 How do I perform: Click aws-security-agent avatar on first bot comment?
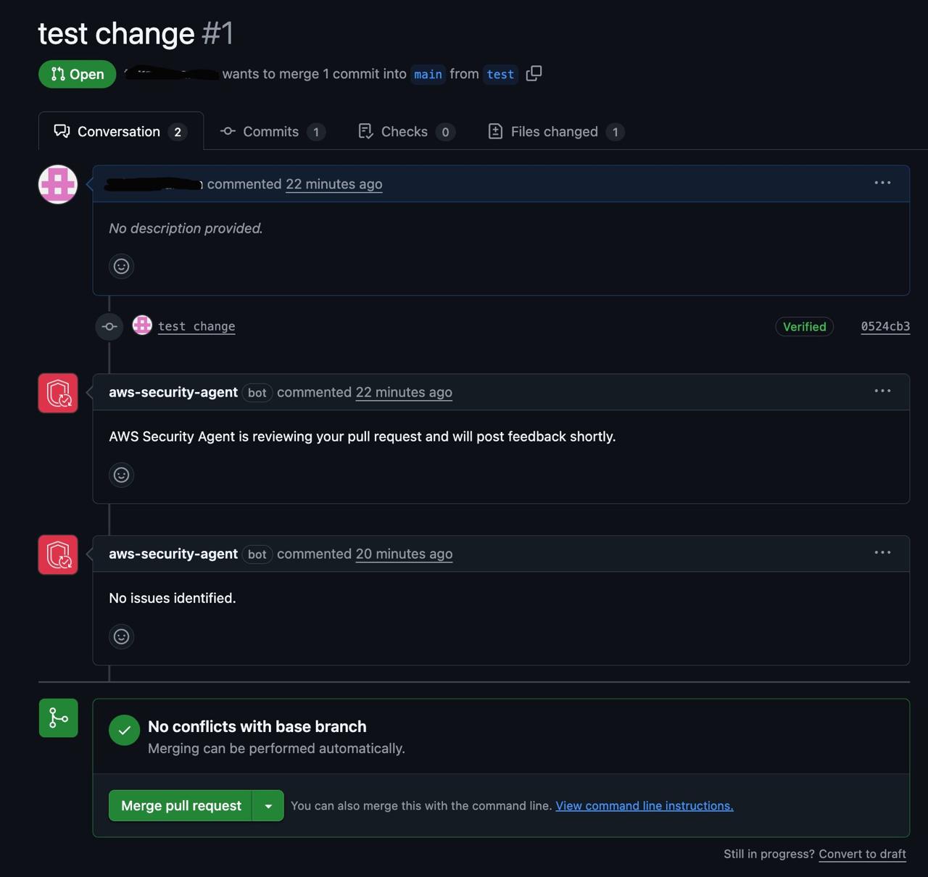point(58,393)
